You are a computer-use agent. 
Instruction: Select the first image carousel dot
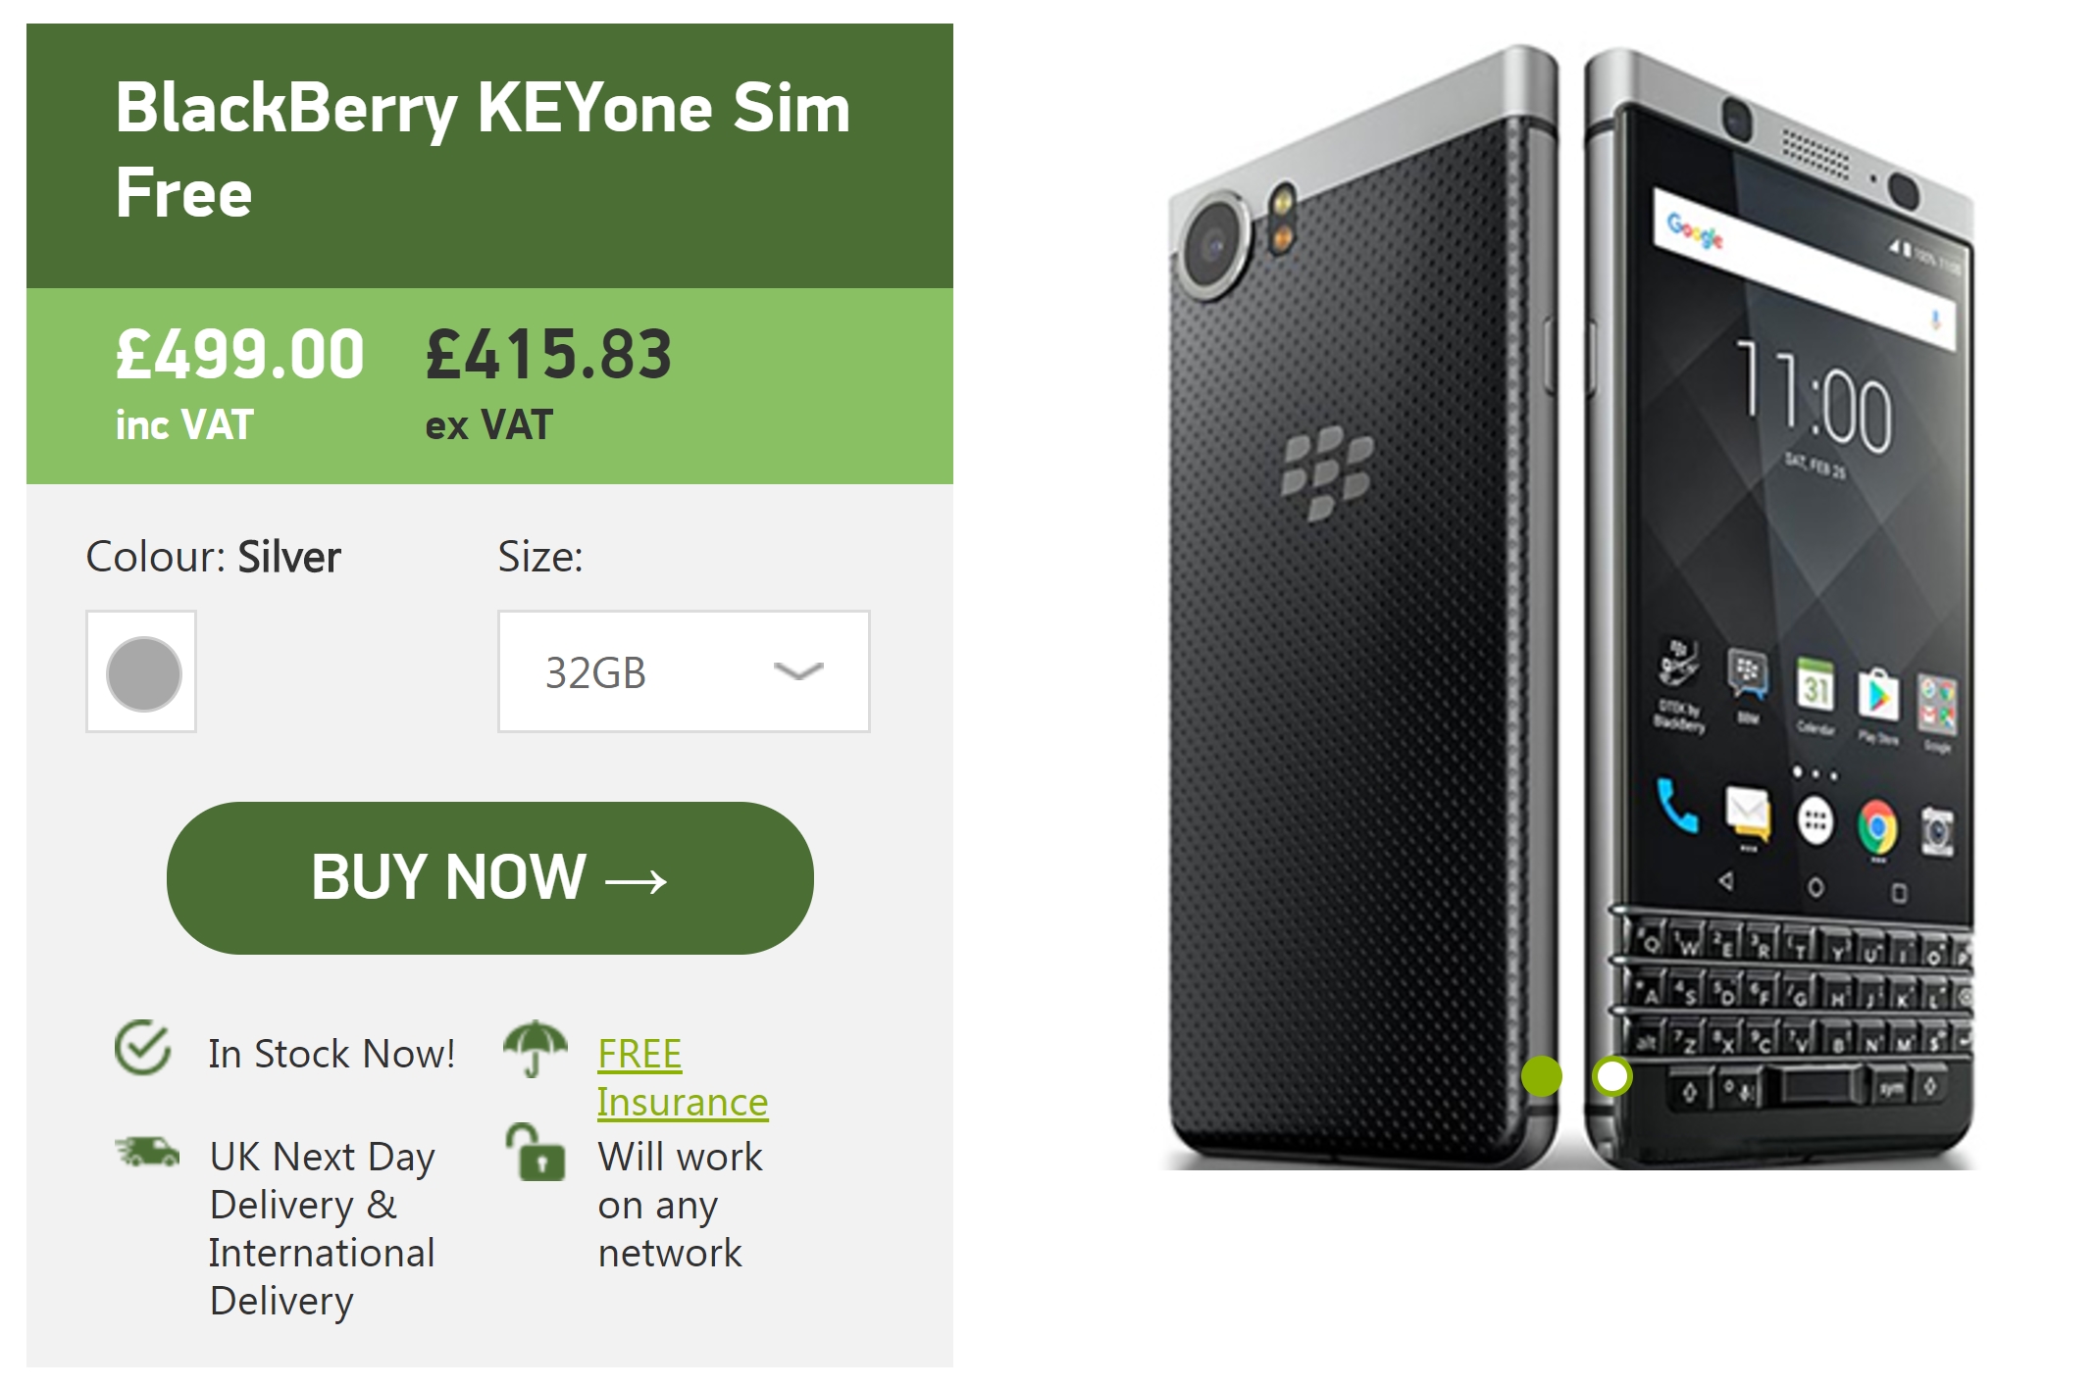pyautogui.click(x=1542, y=1076)
